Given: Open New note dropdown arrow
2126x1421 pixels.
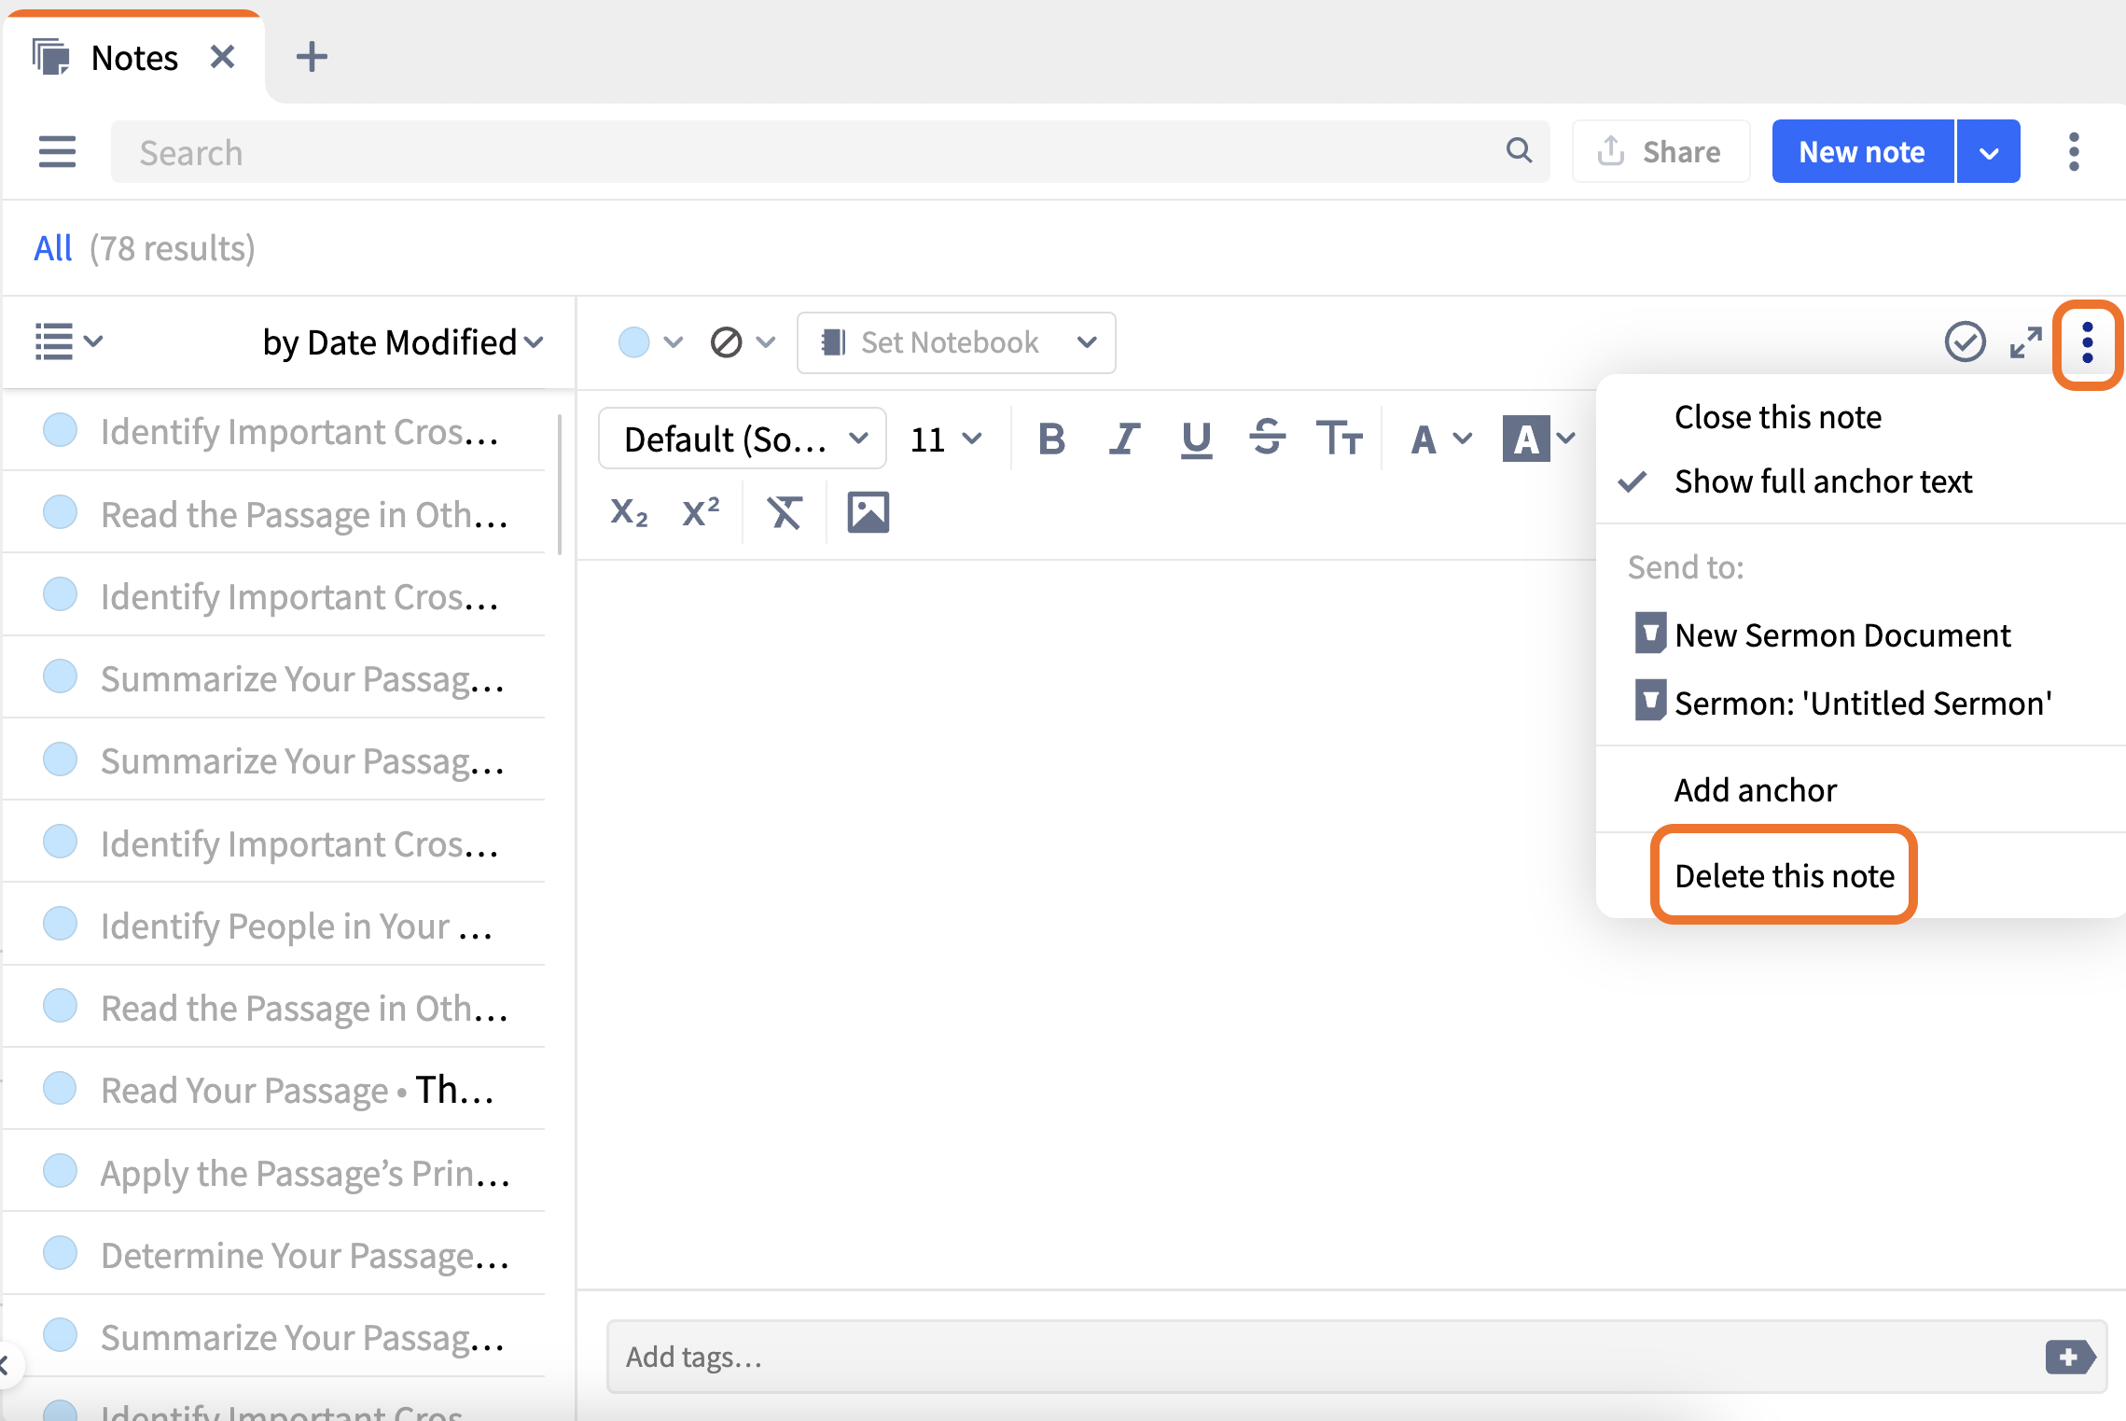Looking at the screenshot, I should (x=1988, y=151).
